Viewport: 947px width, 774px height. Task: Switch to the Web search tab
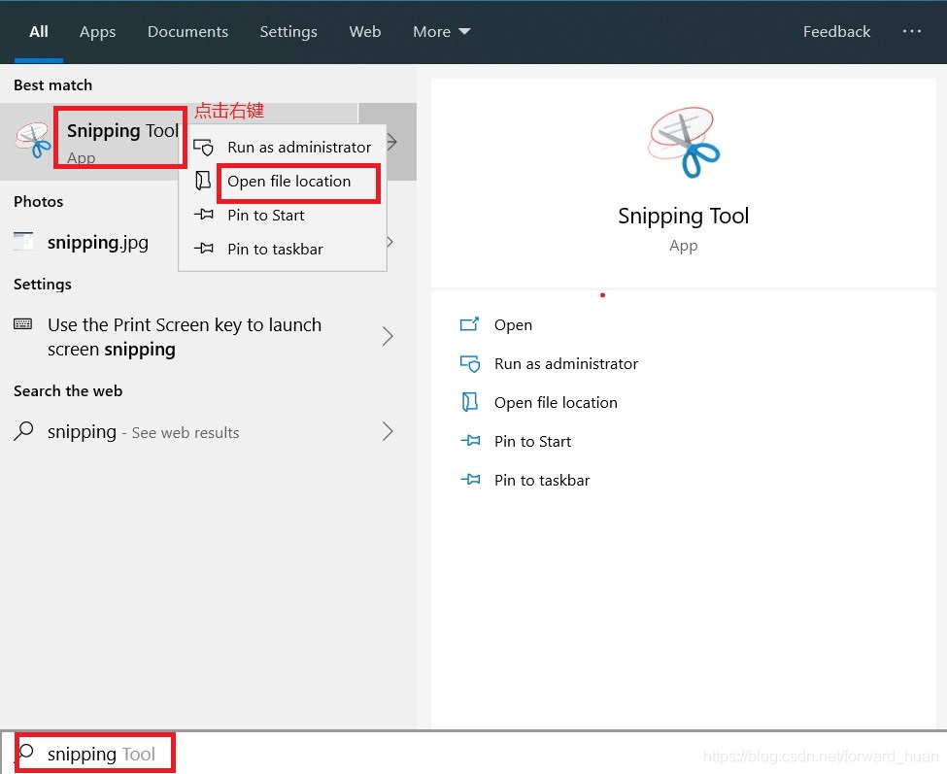[365, 31]
